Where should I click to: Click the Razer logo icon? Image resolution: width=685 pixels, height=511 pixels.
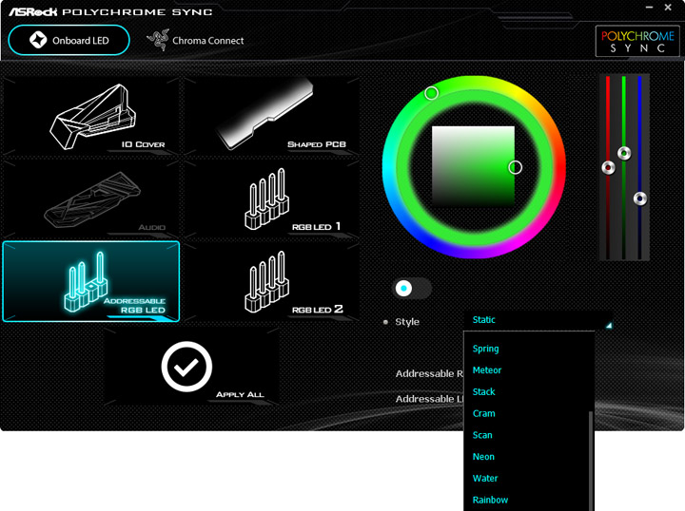click(158, 40)
